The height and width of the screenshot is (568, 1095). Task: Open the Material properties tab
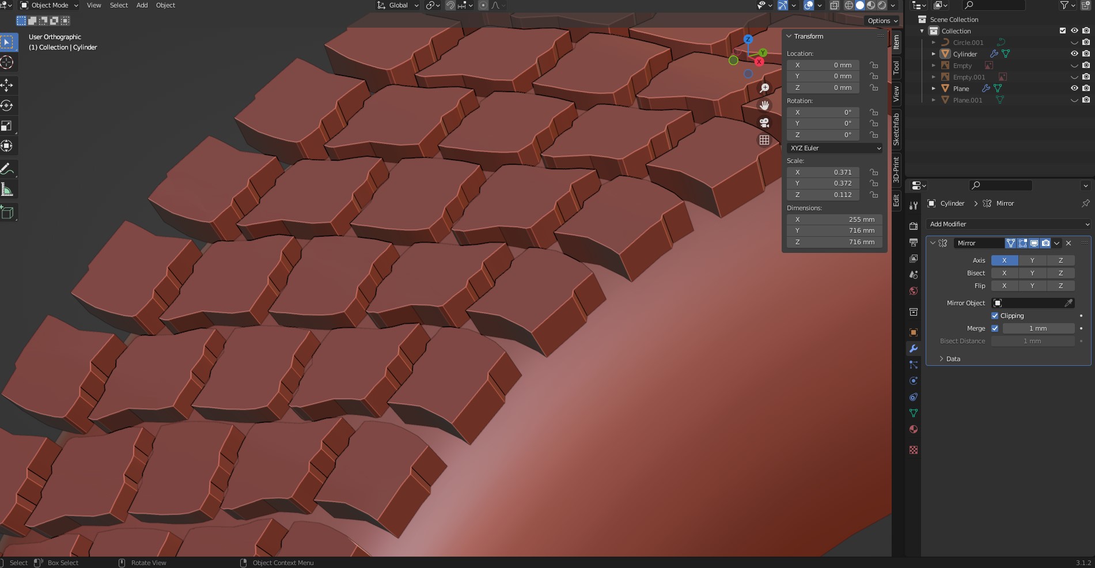(913, 429)
